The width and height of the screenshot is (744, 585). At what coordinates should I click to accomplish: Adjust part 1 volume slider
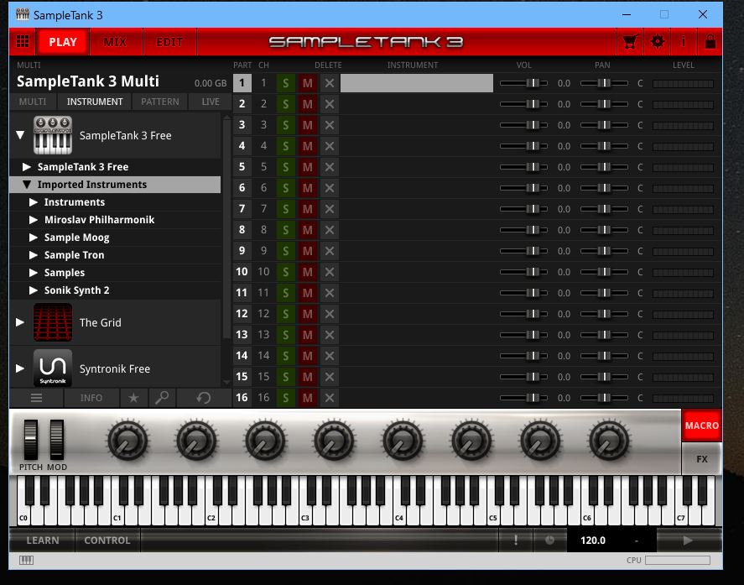tap(524, 83)
